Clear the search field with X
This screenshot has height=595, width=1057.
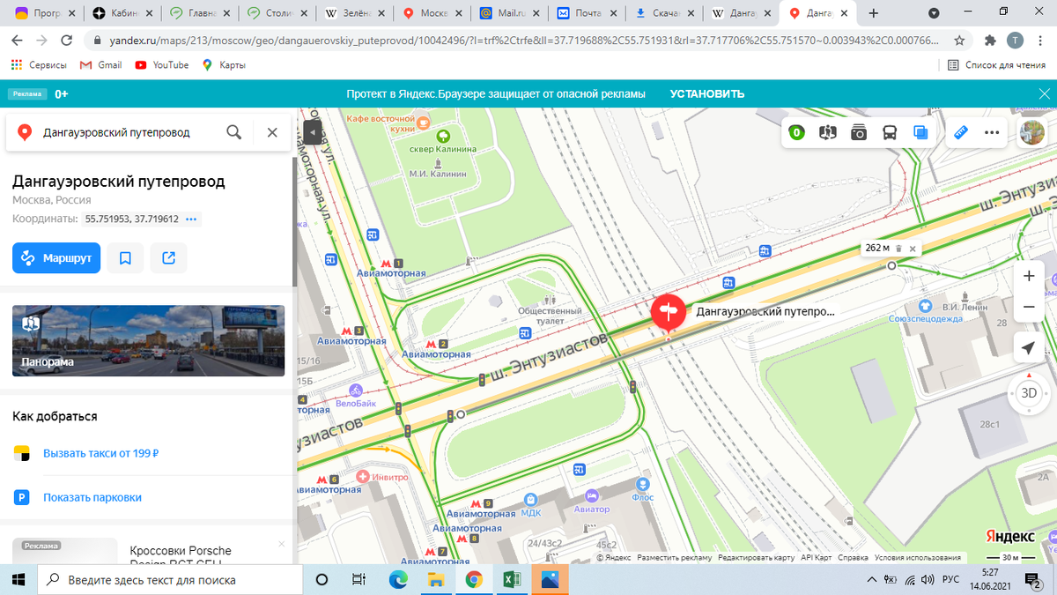click(x=272, y=132)
